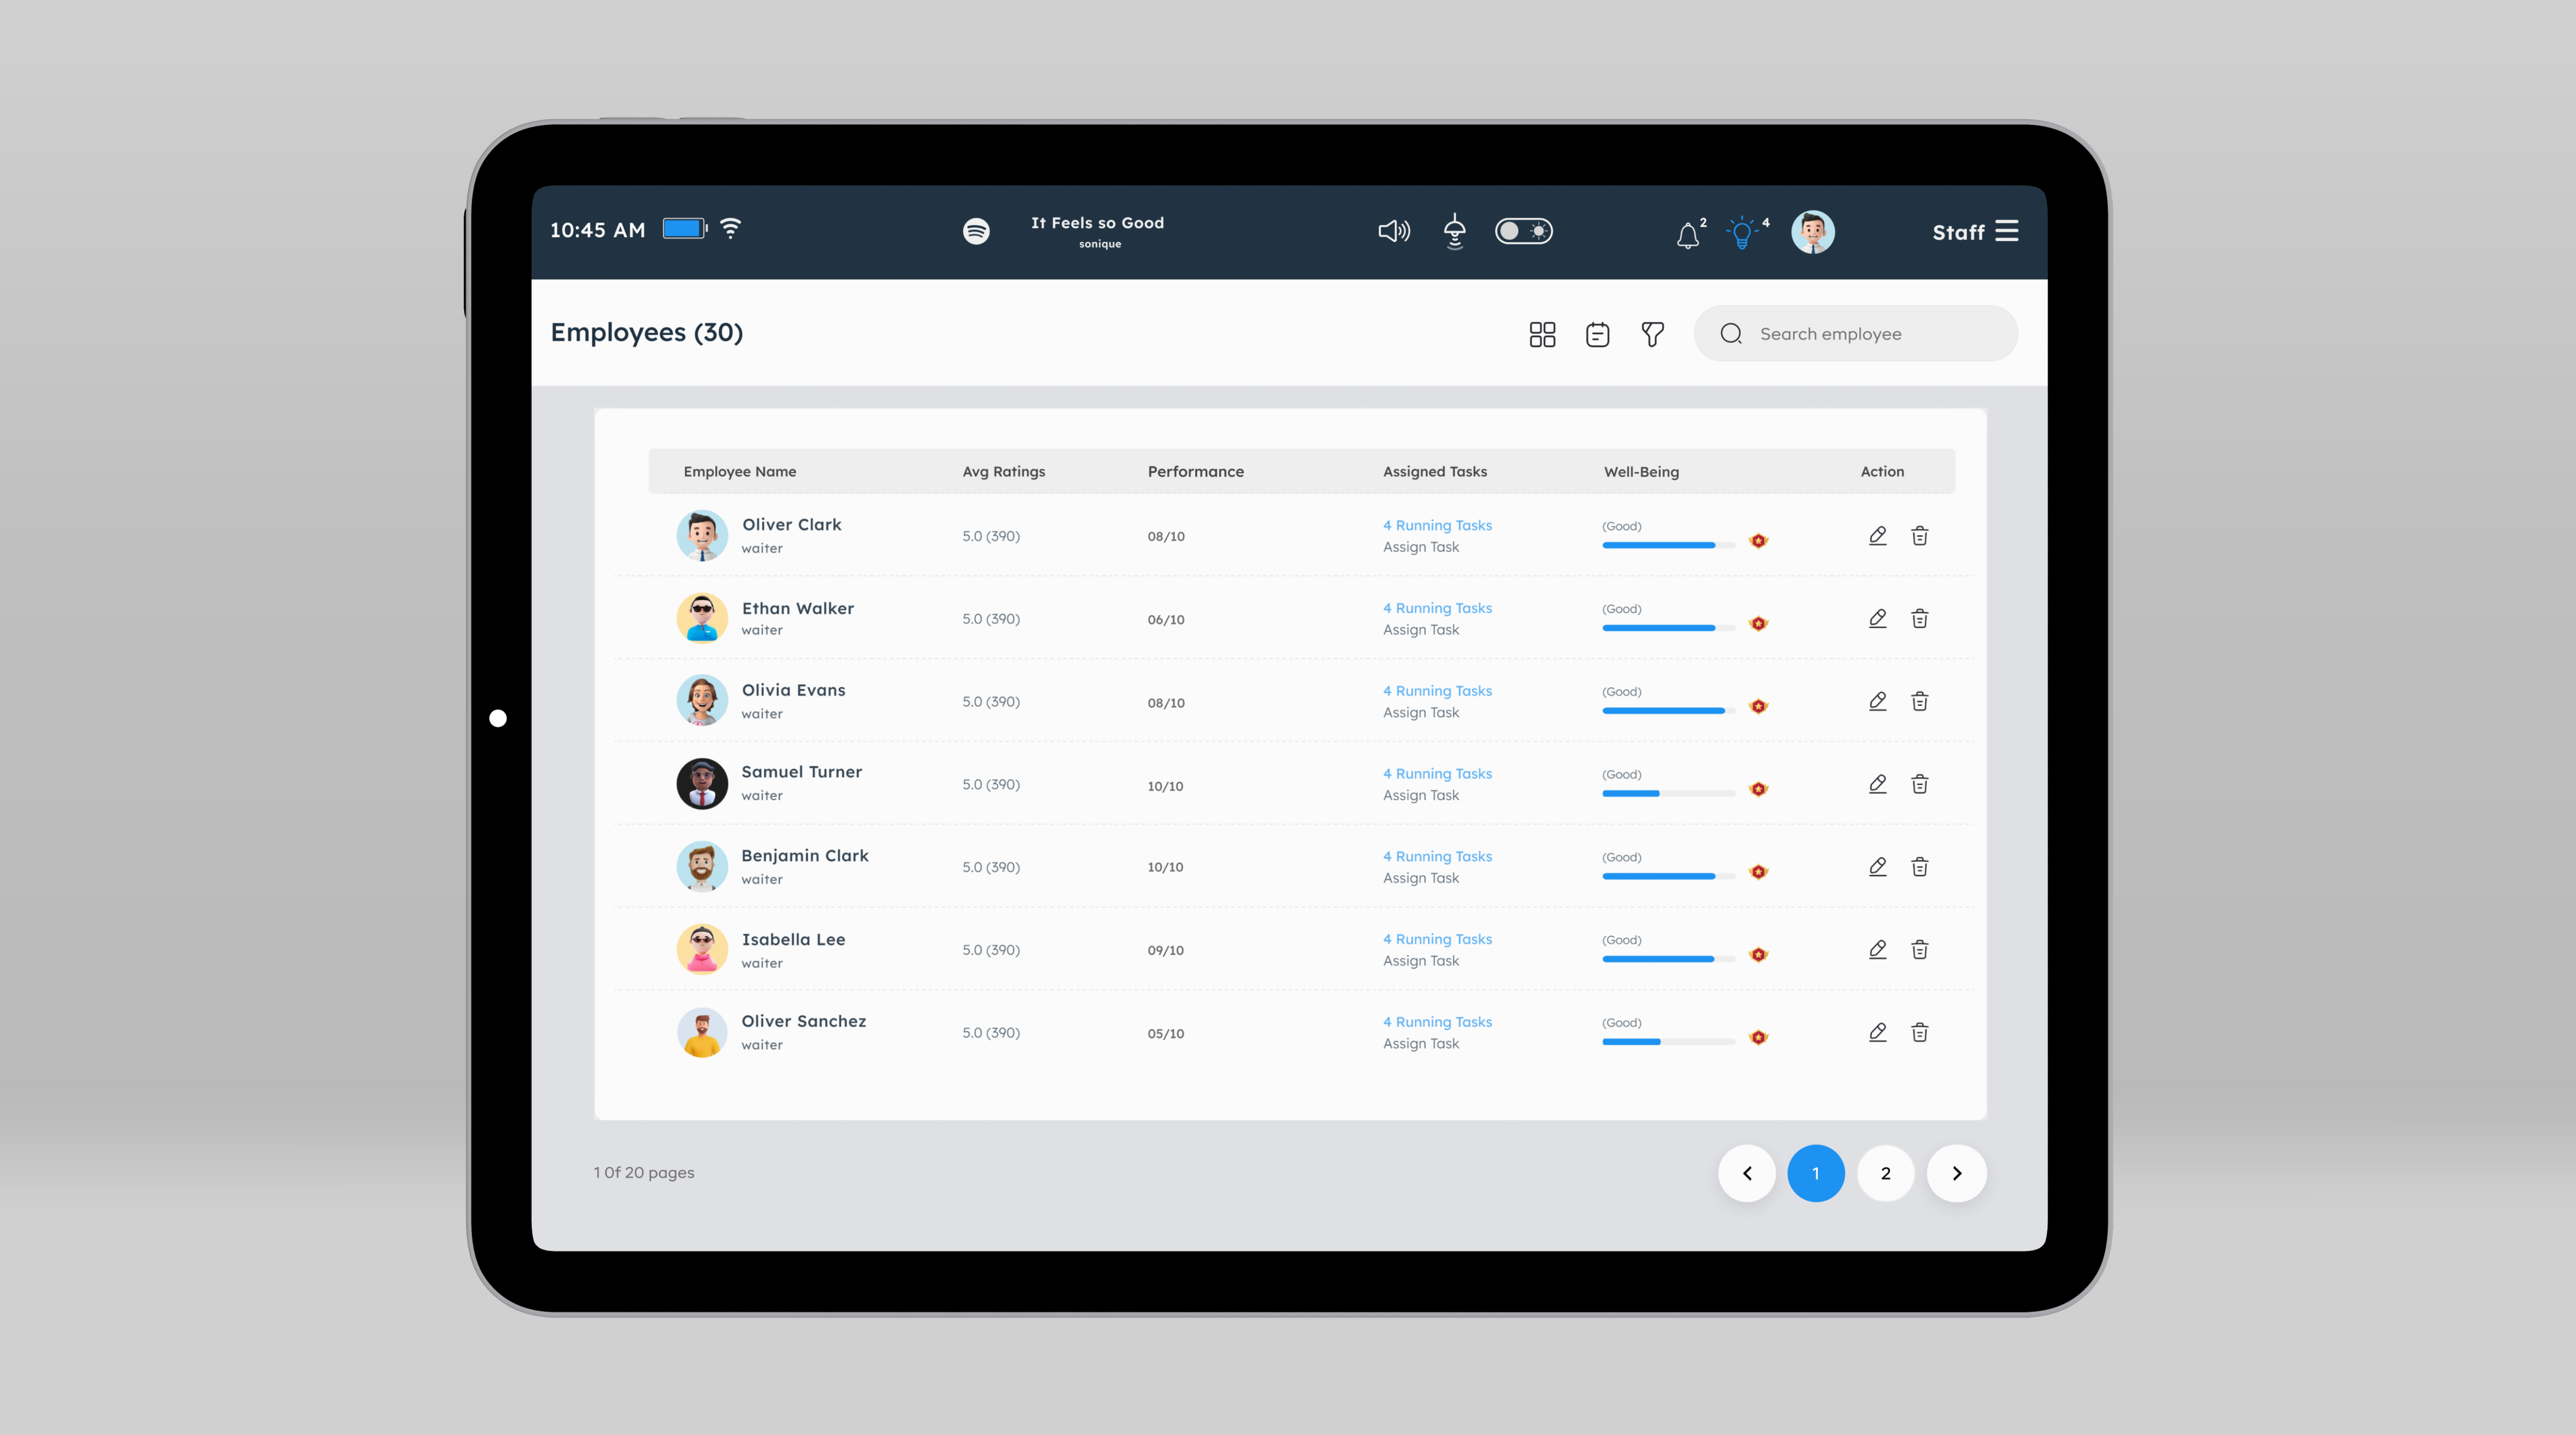This screenshot has width=2576, height=1435.
Task: Select page 2 in the pagination
Action: (1885, 1173)
